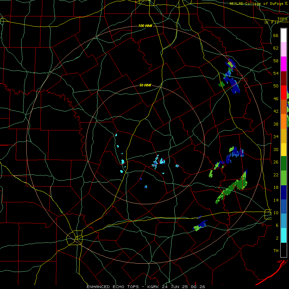Click the black threshold swatch beside TH
Viewport: 289px width, 289px height.
pos(284,250)
